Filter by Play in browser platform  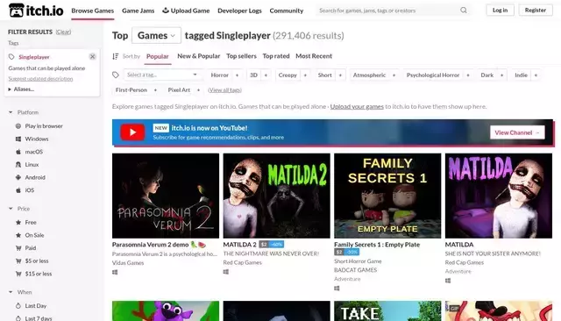click(39, 126)
